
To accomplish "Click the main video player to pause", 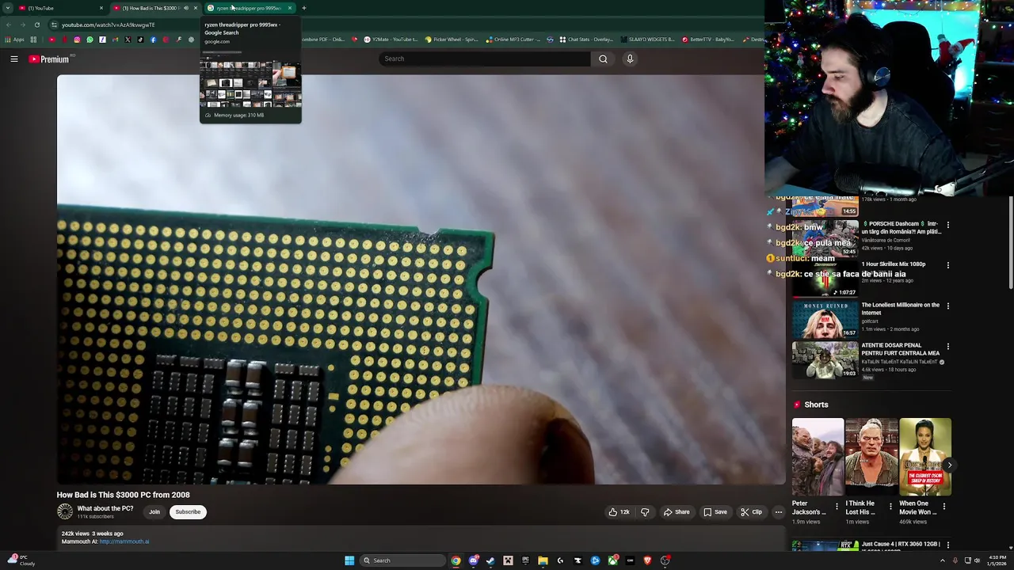I will tap(421, 279).
